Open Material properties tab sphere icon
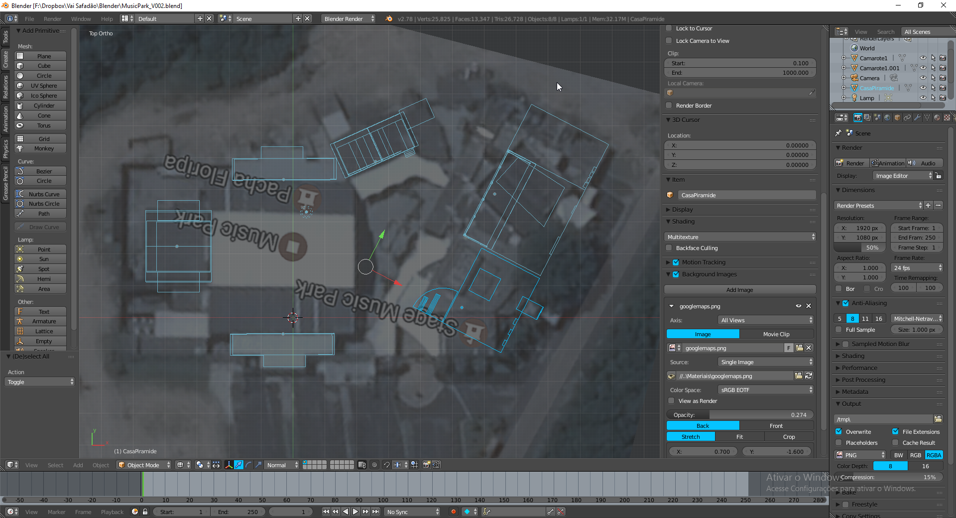 pos(937,118)
